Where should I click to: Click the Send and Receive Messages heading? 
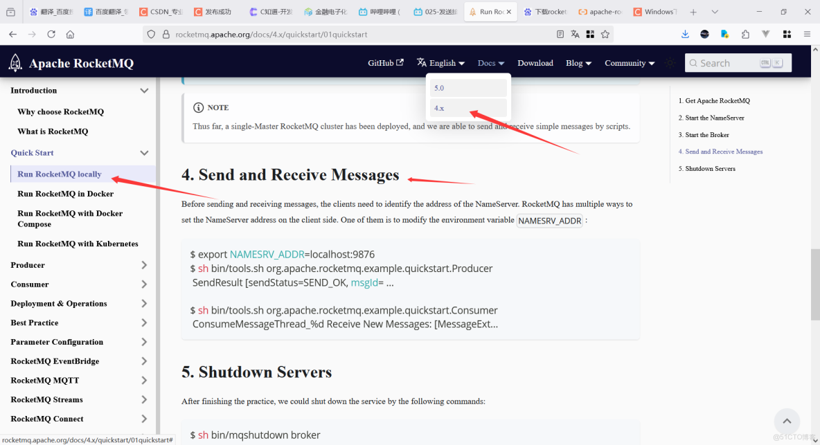pyautogui.click(x=290, y=175)
